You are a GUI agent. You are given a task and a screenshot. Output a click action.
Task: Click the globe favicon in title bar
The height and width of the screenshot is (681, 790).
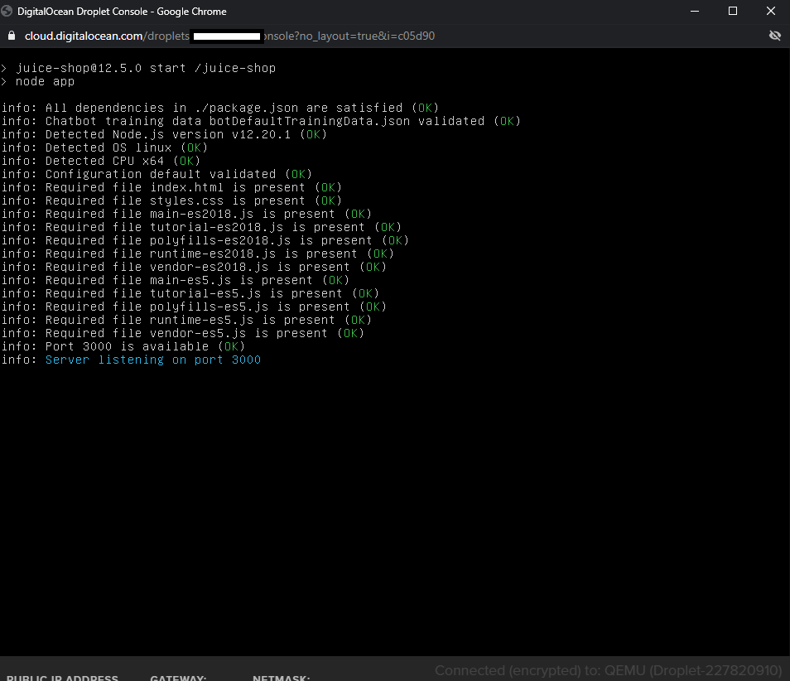tap(7, 11)
